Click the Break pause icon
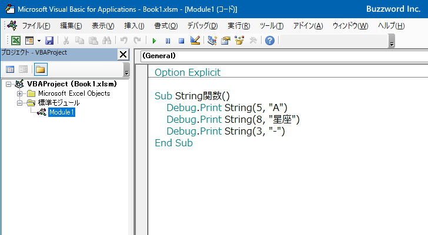The image size is (428, 235). tap(168, 41)
